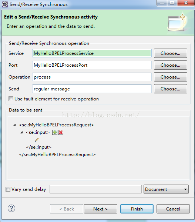
Task: Click the Next button
Action: (101, 209)
